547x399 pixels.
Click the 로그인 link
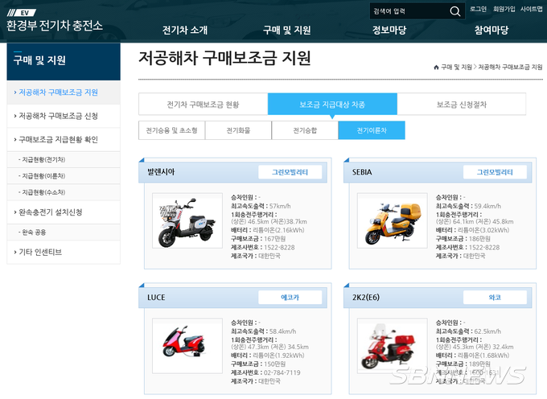[478, 9]
